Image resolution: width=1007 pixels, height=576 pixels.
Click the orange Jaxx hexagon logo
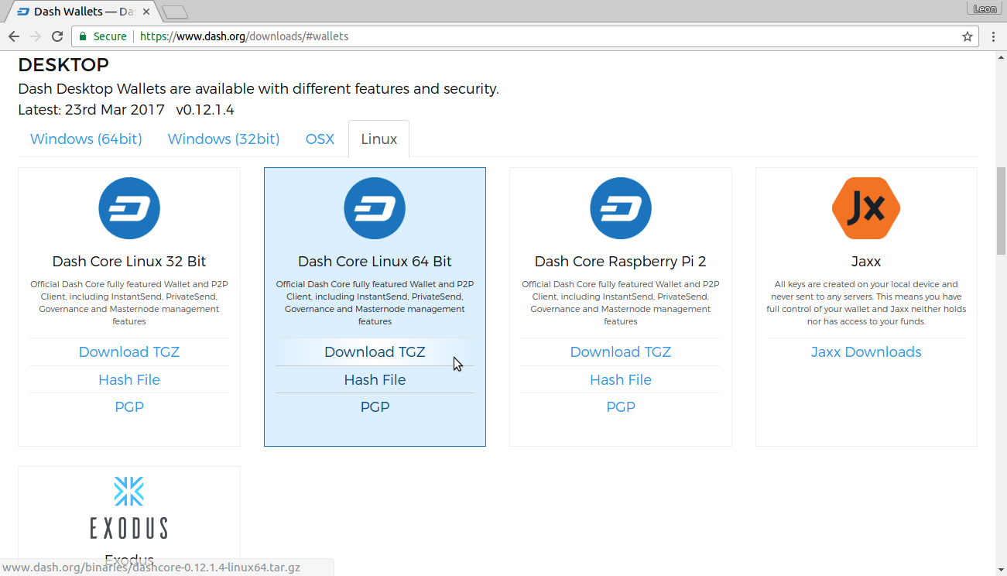click(x=866, y=208)
